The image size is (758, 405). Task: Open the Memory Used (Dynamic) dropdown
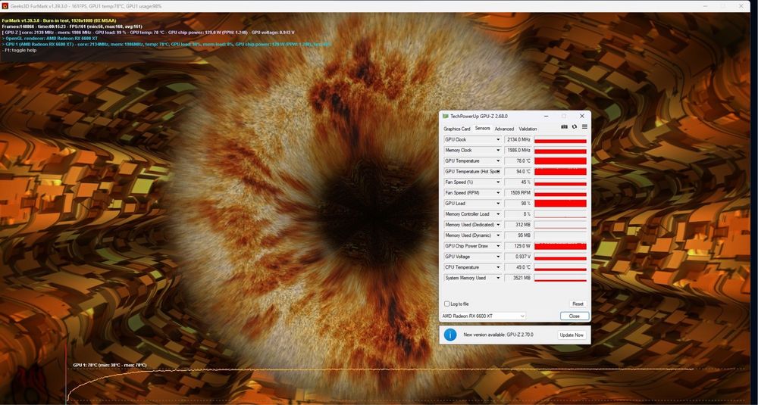(498, 235)
